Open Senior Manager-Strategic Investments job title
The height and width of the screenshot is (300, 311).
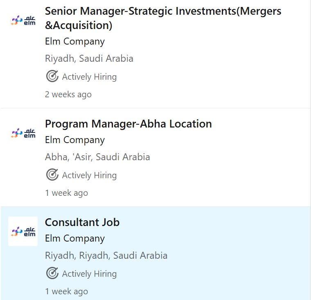pyautogui.click(x=163, y=18)
